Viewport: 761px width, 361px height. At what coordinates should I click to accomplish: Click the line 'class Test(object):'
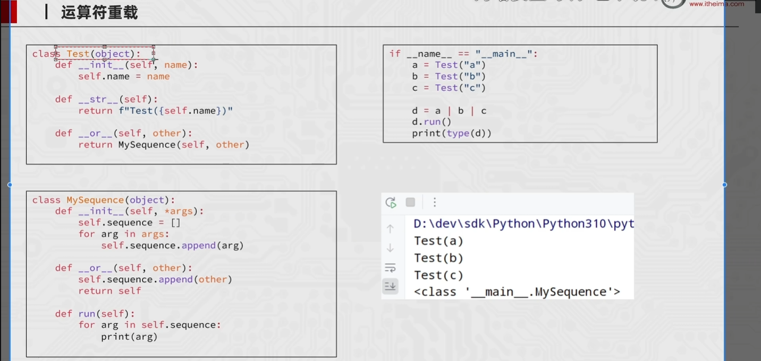pyautogui.click(x=86, y=54)
